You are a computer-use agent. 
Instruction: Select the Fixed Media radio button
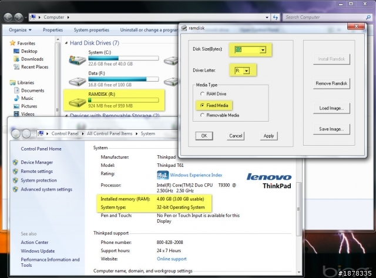click(x=202, y=105)
